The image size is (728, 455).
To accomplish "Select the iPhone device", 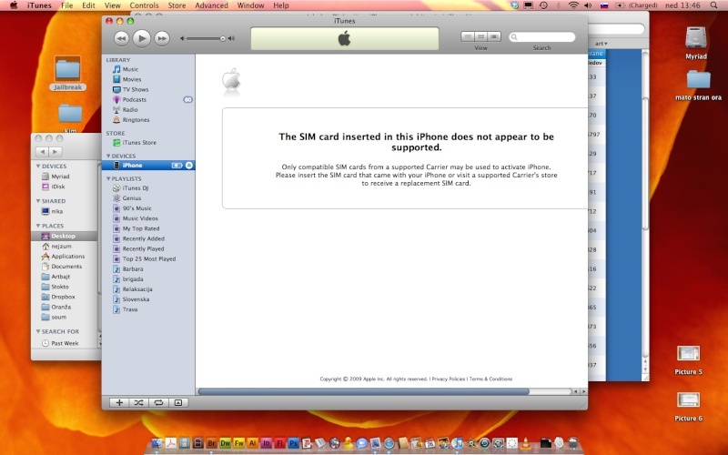I will click(148, 166).
